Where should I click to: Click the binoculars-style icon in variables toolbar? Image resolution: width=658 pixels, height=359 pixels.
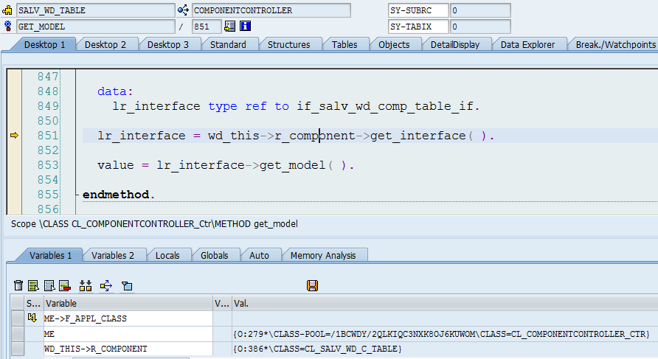pos(85,285)
